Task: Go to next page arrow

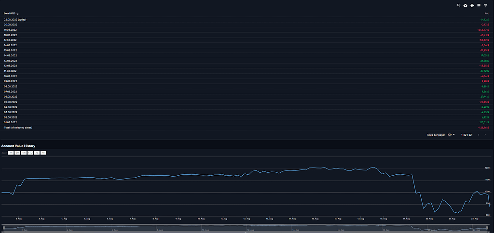Action: (485, 135)
